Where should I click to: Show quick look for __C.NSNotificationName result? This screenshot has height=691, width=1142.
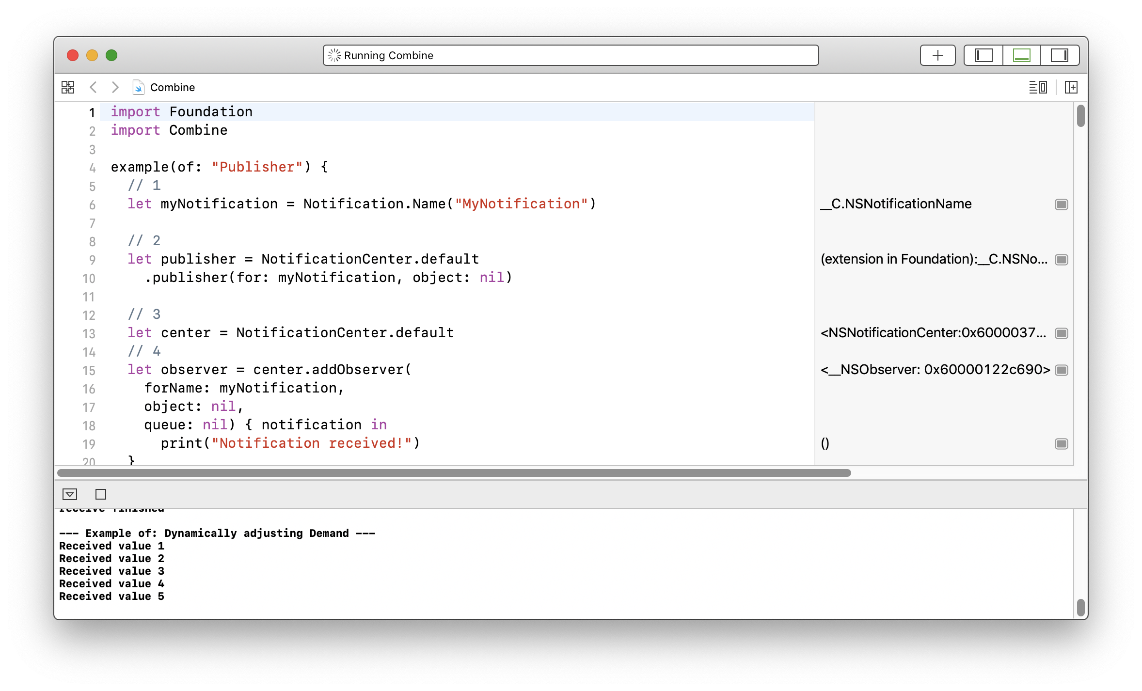point(1062,204)
